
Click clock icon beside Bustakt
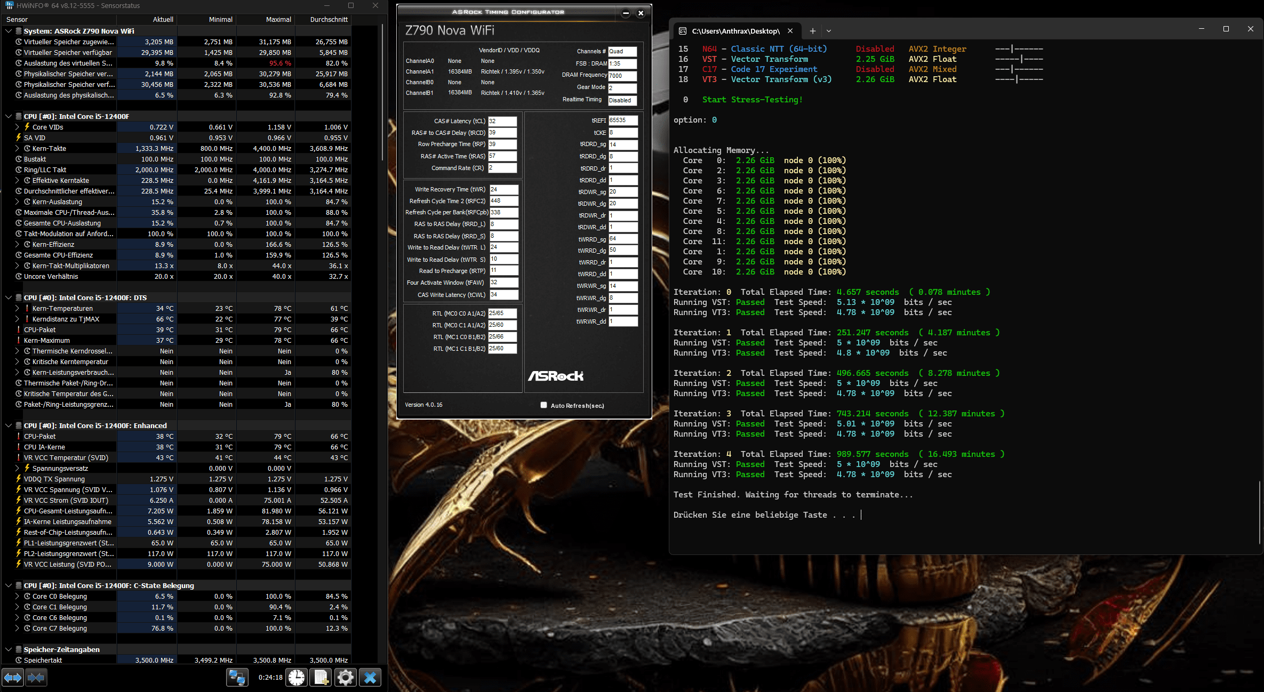(19, 159)
